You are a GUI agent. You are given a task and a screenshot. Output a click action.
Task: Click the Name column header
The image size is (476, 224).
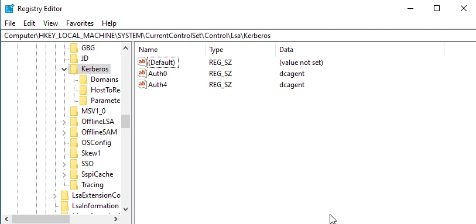point(170,50)
